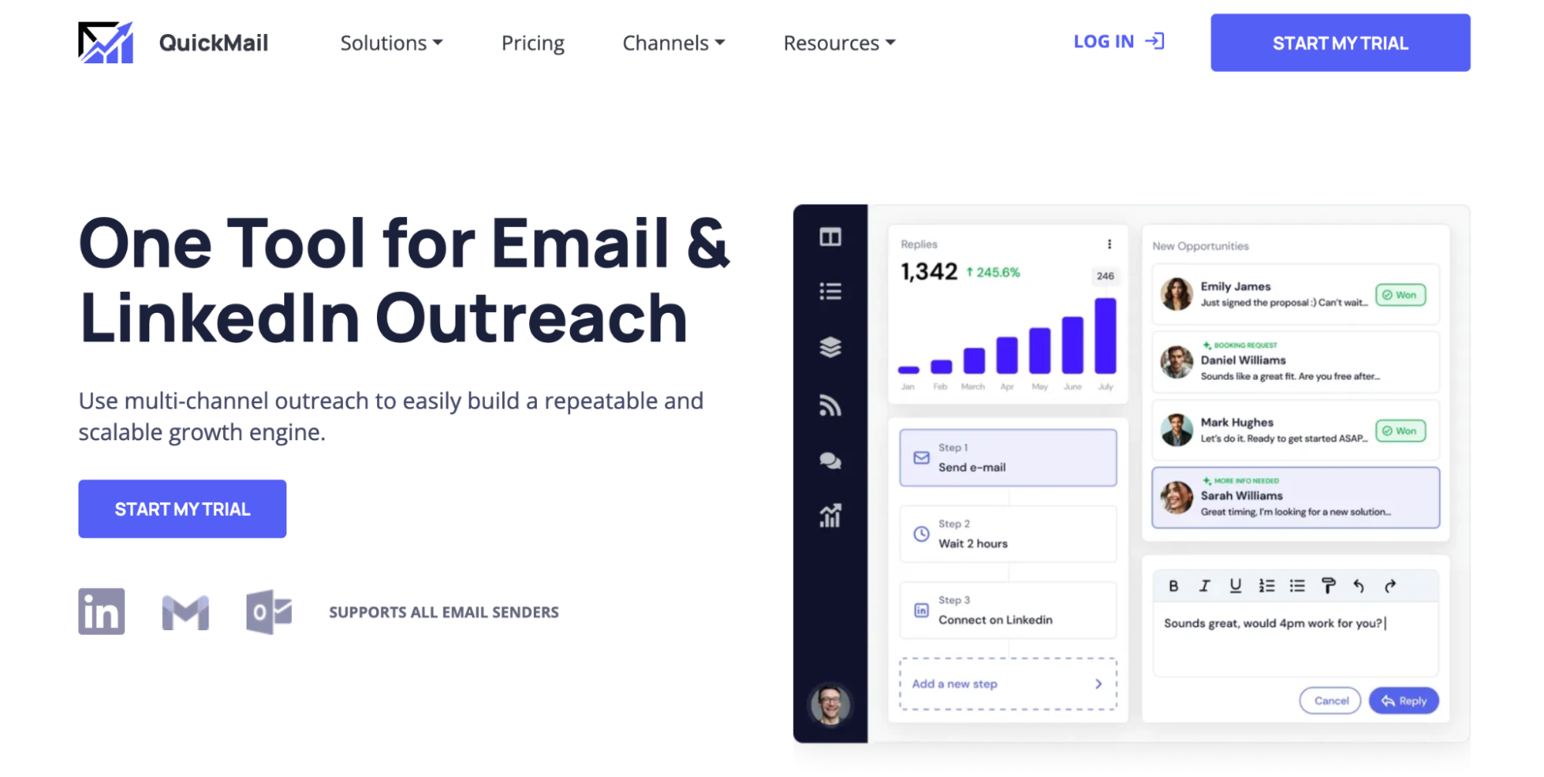Open the three-dot menu on Replies card
Viewport: 1544px width, 777px height.
pos(1110,243)
